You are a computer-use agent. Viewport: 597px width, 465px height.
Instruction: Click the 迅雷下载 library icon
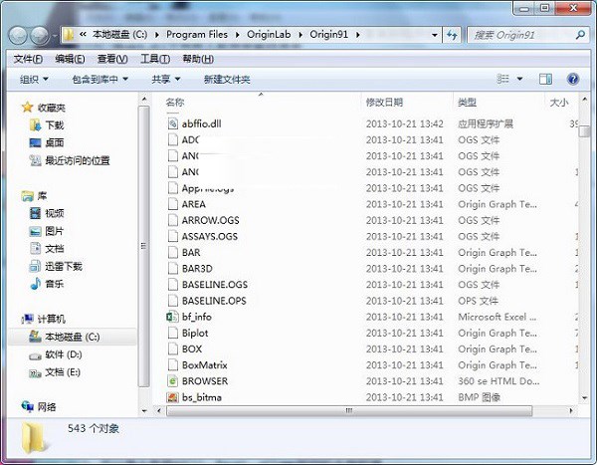tap(35, 266)
